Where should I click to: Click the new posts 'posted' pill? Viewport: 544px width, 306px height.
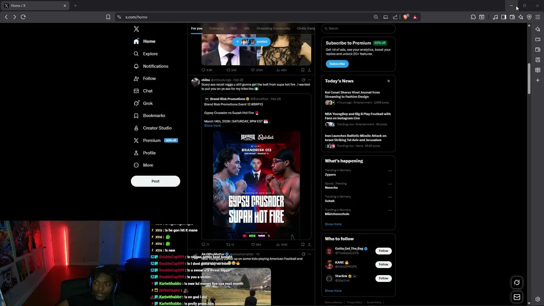(251, 42)
